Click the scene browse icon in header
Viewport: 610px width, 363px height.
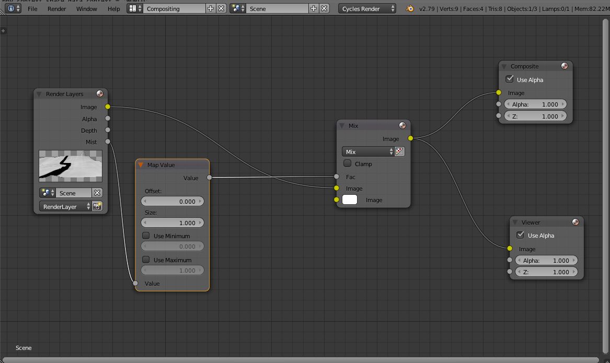click(238, 8)
